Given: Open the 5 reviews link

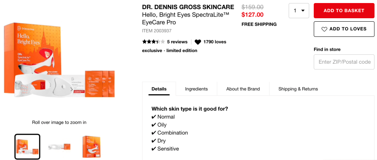Looking at the screenshot, I should 177,42.
